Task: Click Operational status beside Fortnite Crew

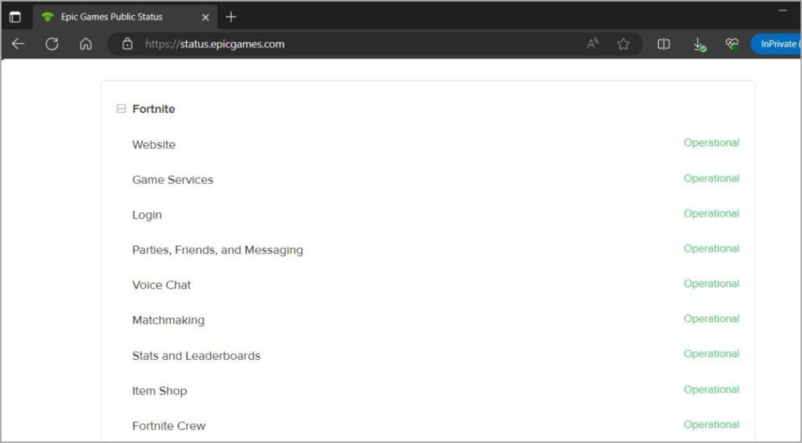Action: pos(711,424)
